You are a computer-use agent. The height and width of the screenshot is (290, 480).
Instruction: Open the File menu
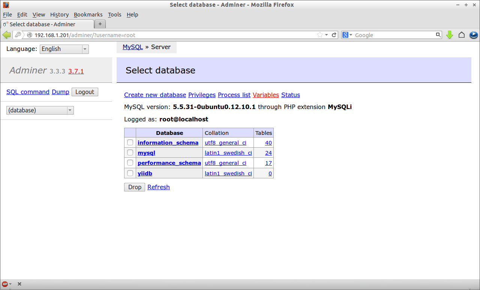[x=7, y=15]
